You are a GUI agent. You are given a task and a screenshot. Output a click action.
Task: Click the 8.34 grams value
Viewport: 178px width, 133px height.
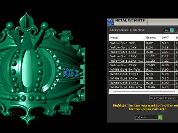(x=149, y=48)
